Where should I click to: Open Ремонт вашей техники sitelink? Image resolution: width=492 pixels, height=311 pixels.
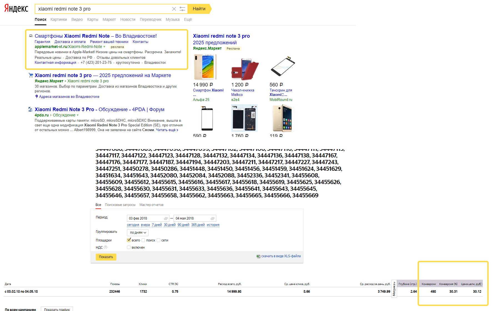(x=109, y=42)
